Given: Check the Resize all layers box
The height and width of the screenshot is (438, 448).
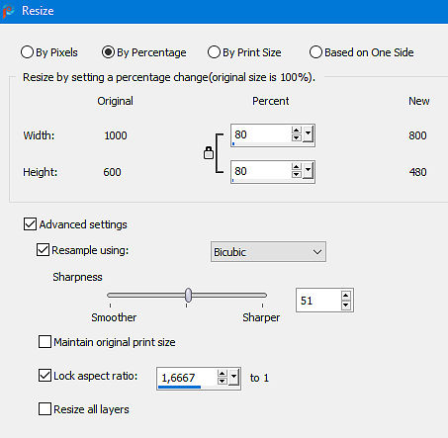Looking at the screenshot, I should (45, 409).
